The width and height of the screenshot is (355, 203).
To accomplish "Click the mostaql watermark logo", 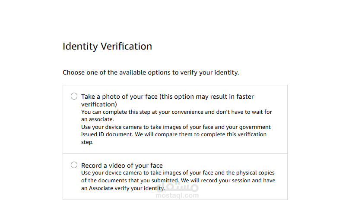I will pos(181,187).
